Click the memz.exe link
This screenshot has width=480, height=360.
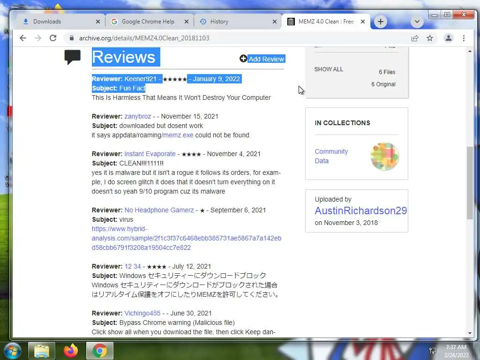[x=178, y=135]
